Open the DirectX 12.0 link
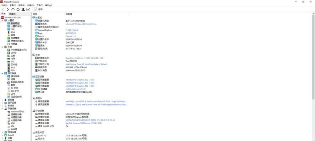Image resolution: width=315 pixels, height=141 pixels. (71, 36)
